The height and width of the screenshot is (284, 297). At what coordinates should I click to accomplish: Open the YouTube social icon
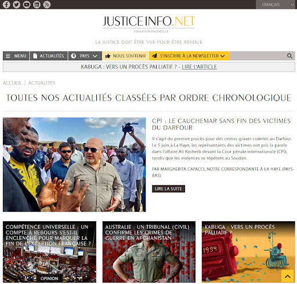27,5
